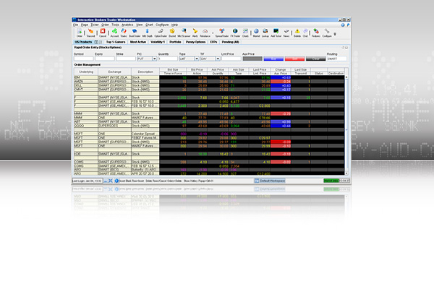The width and height of the screenshot is (434, 289).
Task: Launch OptionTrader from the toolbar
Action: tap(161, 33)
